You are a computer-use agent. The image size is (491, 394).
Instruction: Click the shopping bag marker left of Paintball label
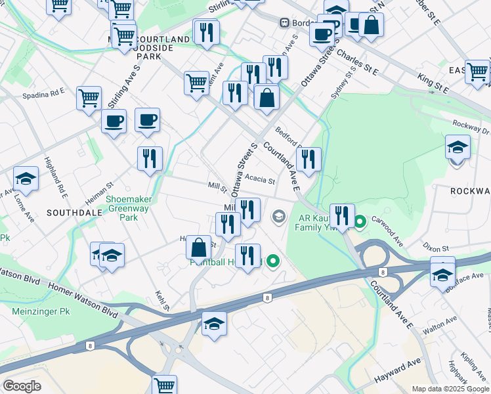pyautogui.click(x=198, y=248)
